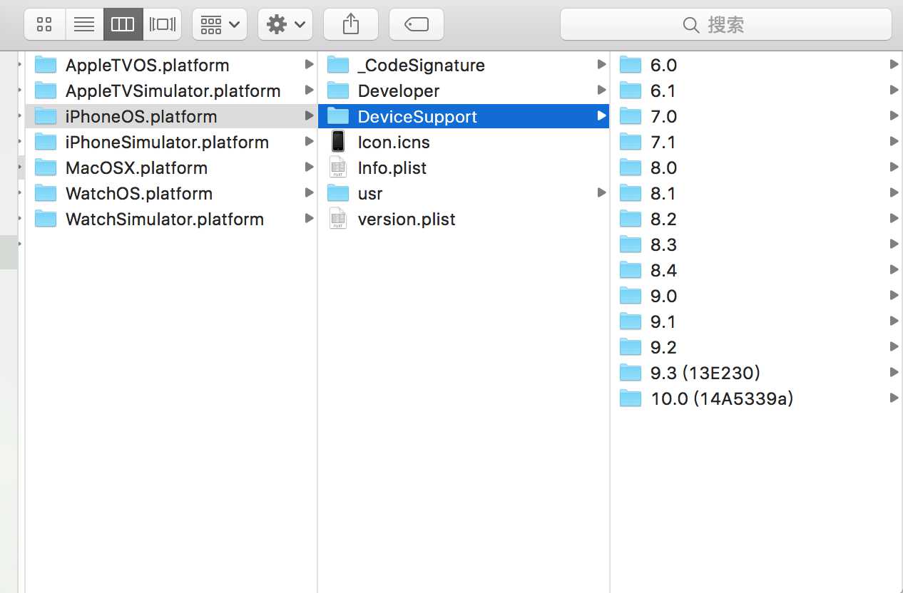Select the DeviceSupport folder name
The image size is (903, 593).
point(417,117)
